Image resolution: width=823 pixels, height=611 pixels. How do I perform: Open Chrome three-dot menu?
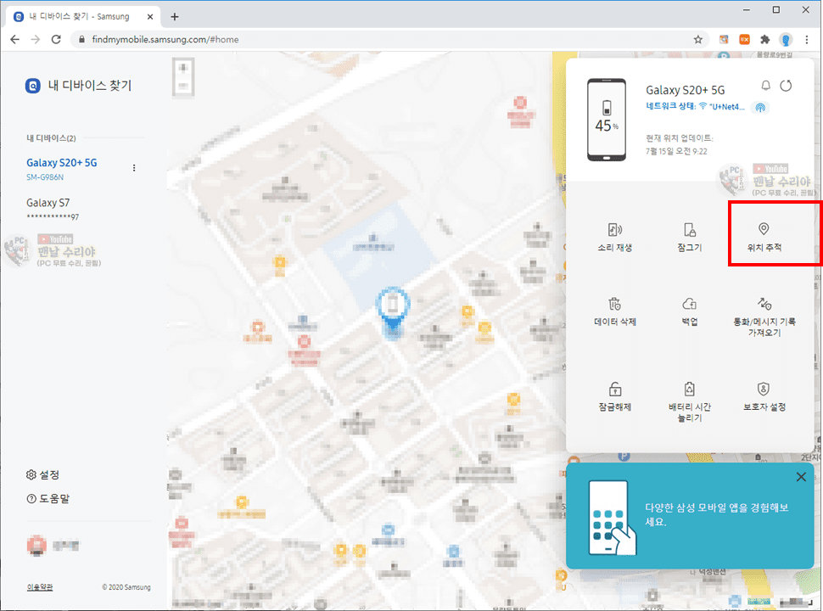point(807,39)
